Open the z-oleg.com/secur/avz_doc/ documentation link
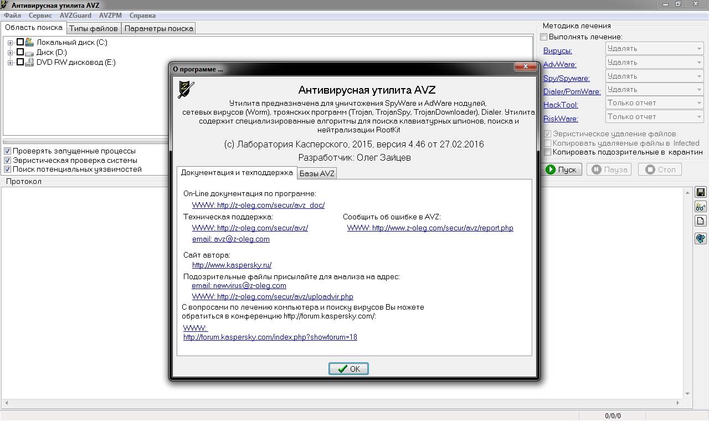The height and width of the screenshot is (421, 709). [x=258, y=205]
